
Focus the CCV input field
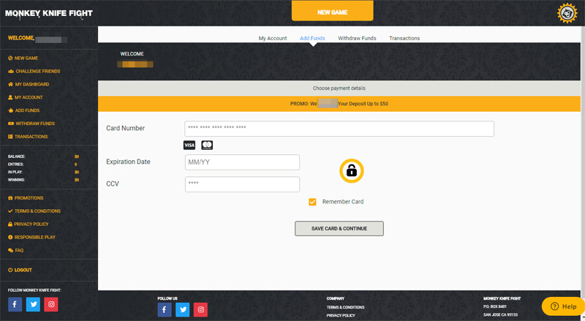[x=242, y=184]
